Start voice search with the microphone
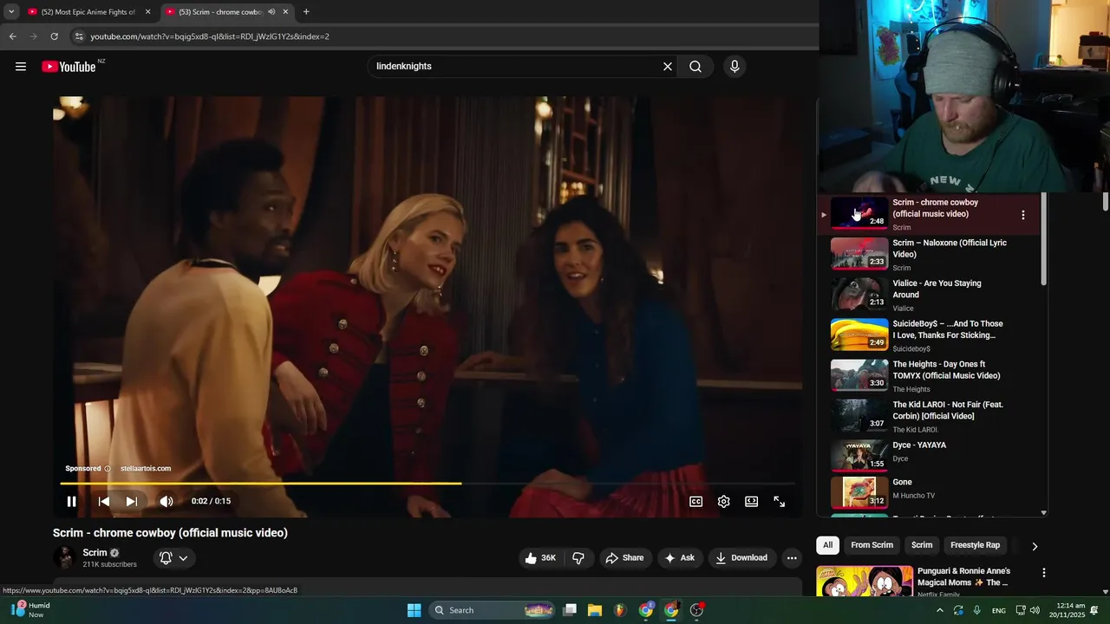1110x624 pixels. (735, 67)
